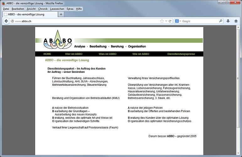Click the vertical scrollbar down arrow
The width and height of the screenshot is (242, 157).
click(238, 153)
